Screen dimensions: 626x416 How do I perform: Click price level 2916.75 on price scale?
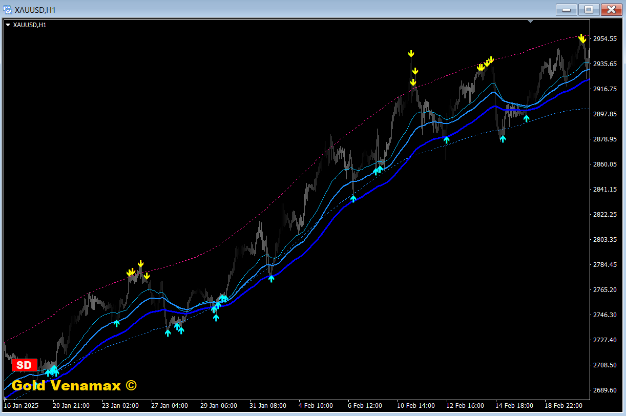[x=605, y=89]
